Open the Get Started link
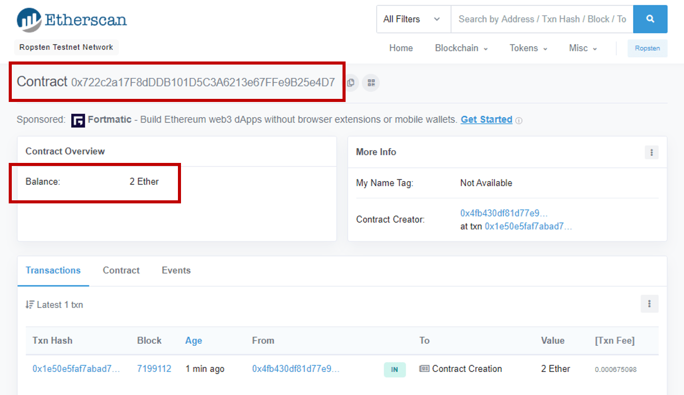This screenshot has width=684, height=395. point(486,119)
